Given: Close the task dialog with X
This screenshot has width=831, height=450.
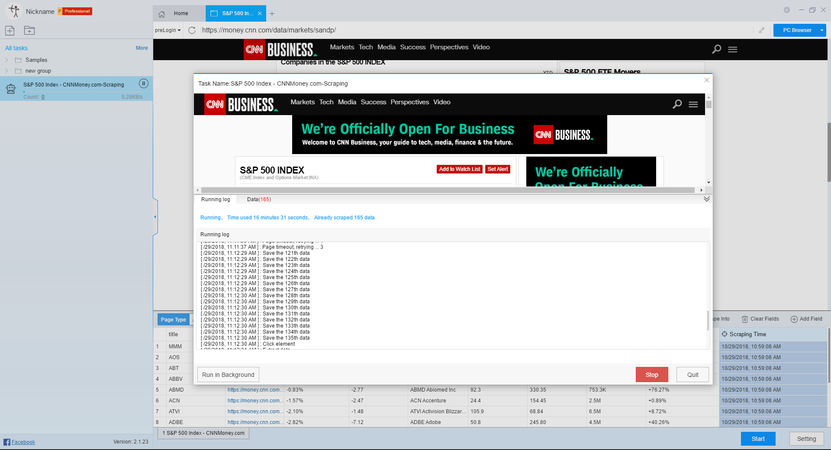Looking at the screenshot, I should coord(706,80).
